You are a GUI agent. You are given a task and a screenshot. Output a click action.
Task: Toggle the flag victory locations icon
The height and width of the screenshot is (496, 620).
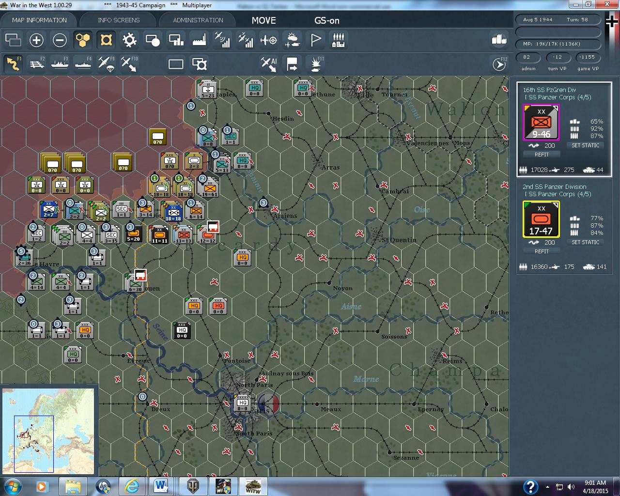315,40
